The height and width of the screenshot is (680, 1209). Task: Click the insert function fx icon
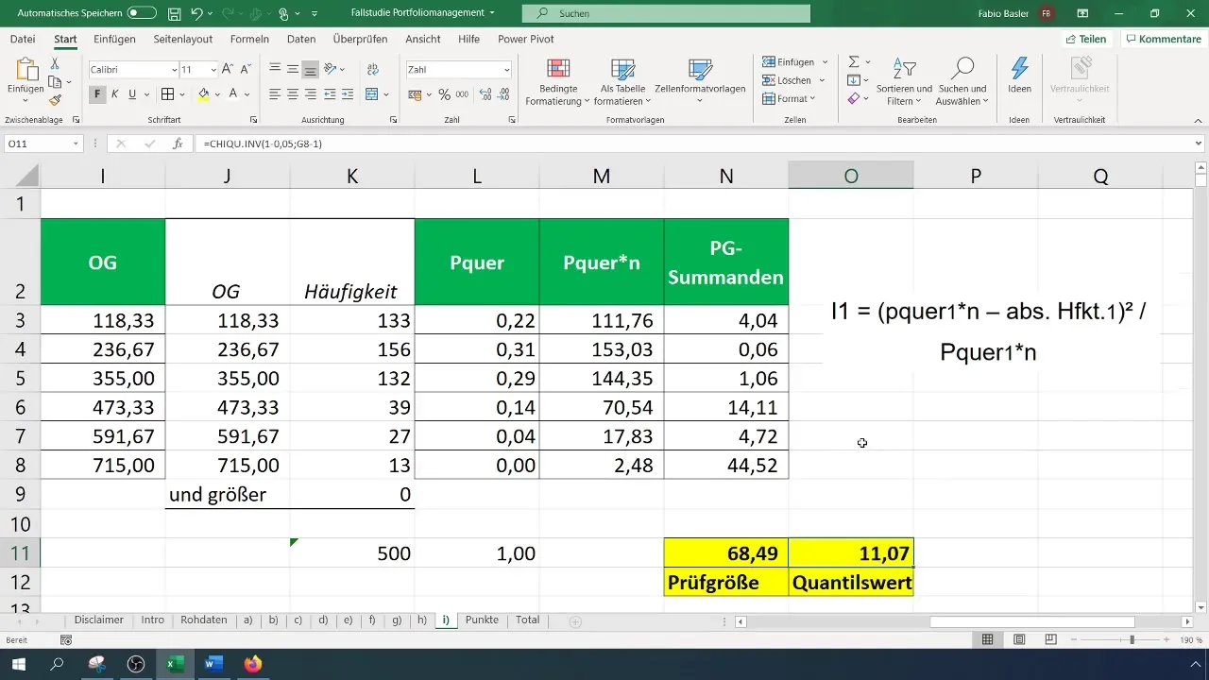pyautogui.click(x=178, y=144)
